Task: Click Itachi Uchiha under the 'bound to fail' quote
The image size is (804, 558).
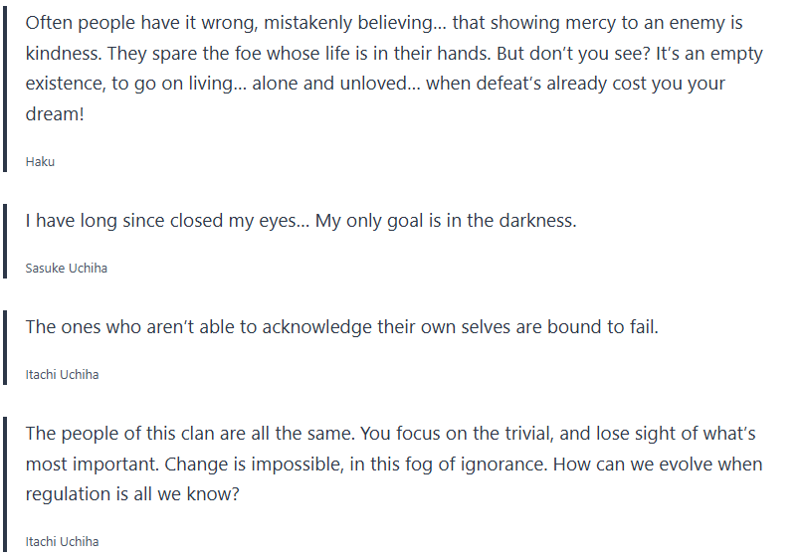Action: click(62, 374)
